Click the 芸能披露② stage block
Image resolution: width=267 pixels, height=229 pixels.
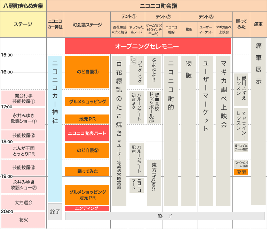click(23, 135)
